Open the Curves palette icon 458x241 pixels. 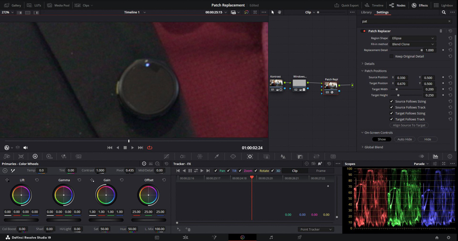click(x=166, y=156)
